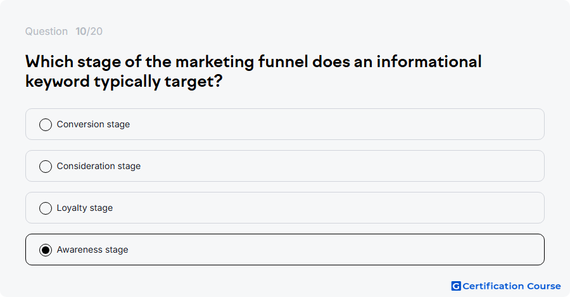Open the Certification Course link

[x=506, y=286]
